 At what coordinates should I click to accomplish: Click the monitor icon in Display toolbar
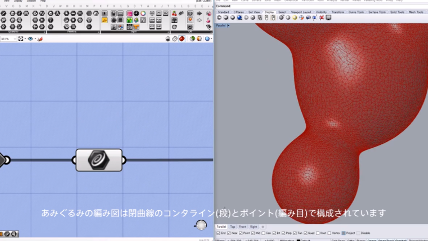[328, 18]
